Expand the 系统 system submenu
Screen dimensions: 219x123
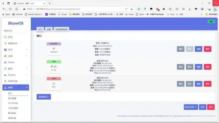[x=27, y=56]
